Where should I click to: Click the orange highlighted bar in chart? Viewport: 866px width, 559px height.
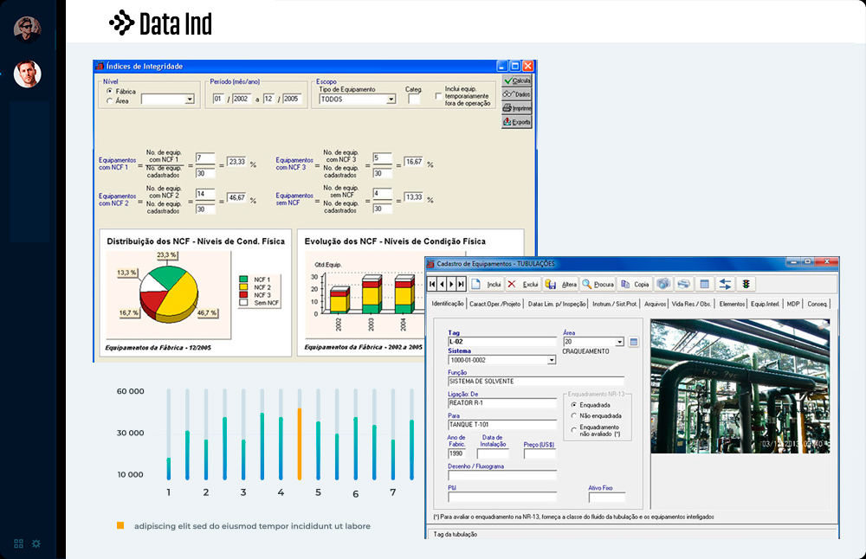coord(300,444)
